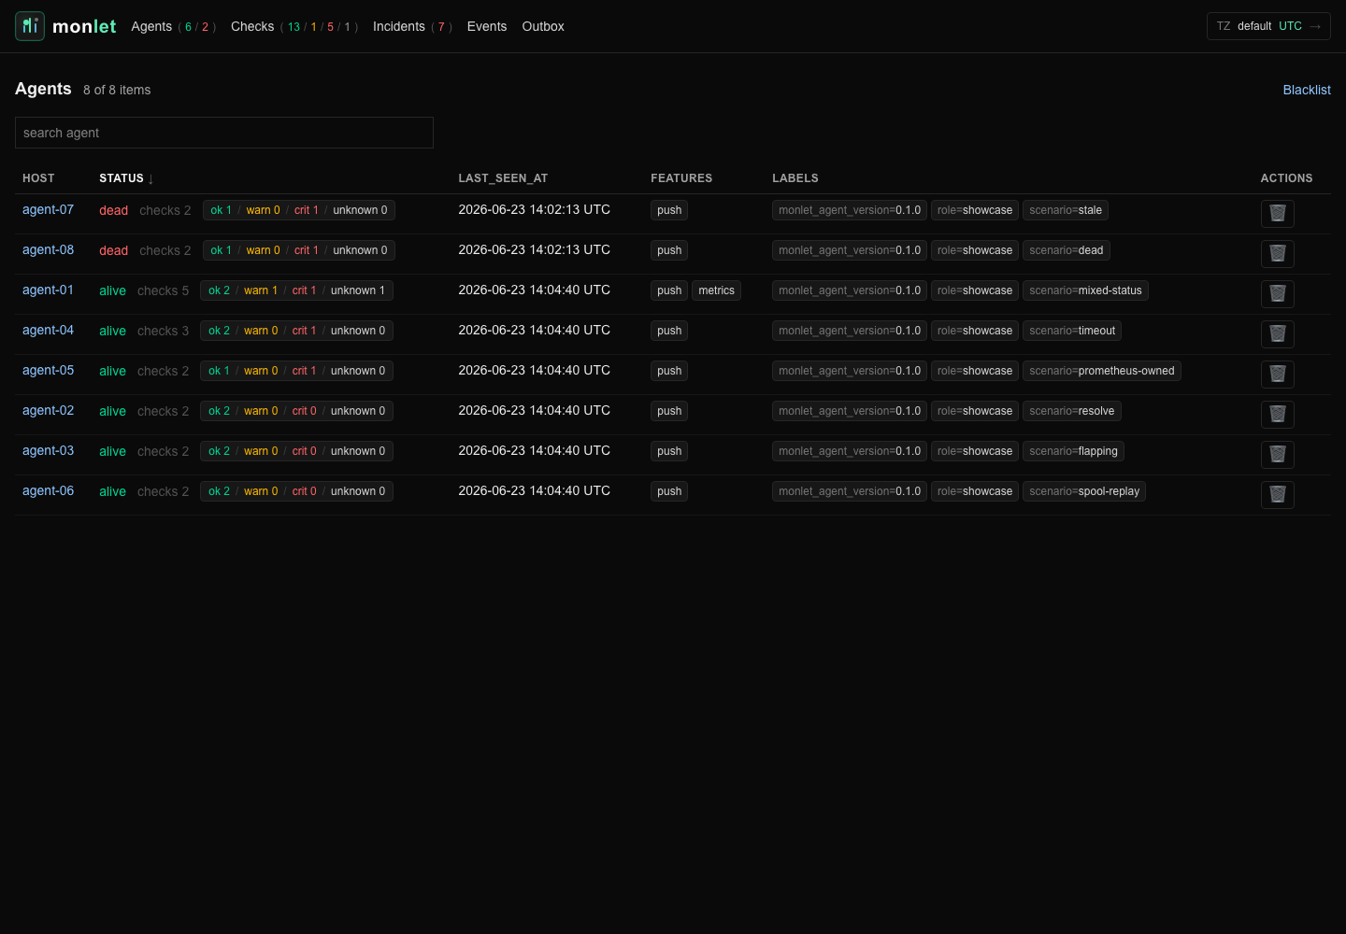Click the push feature tag on agent-07
The image size is (1346, 934).
[x=669, y=210]
